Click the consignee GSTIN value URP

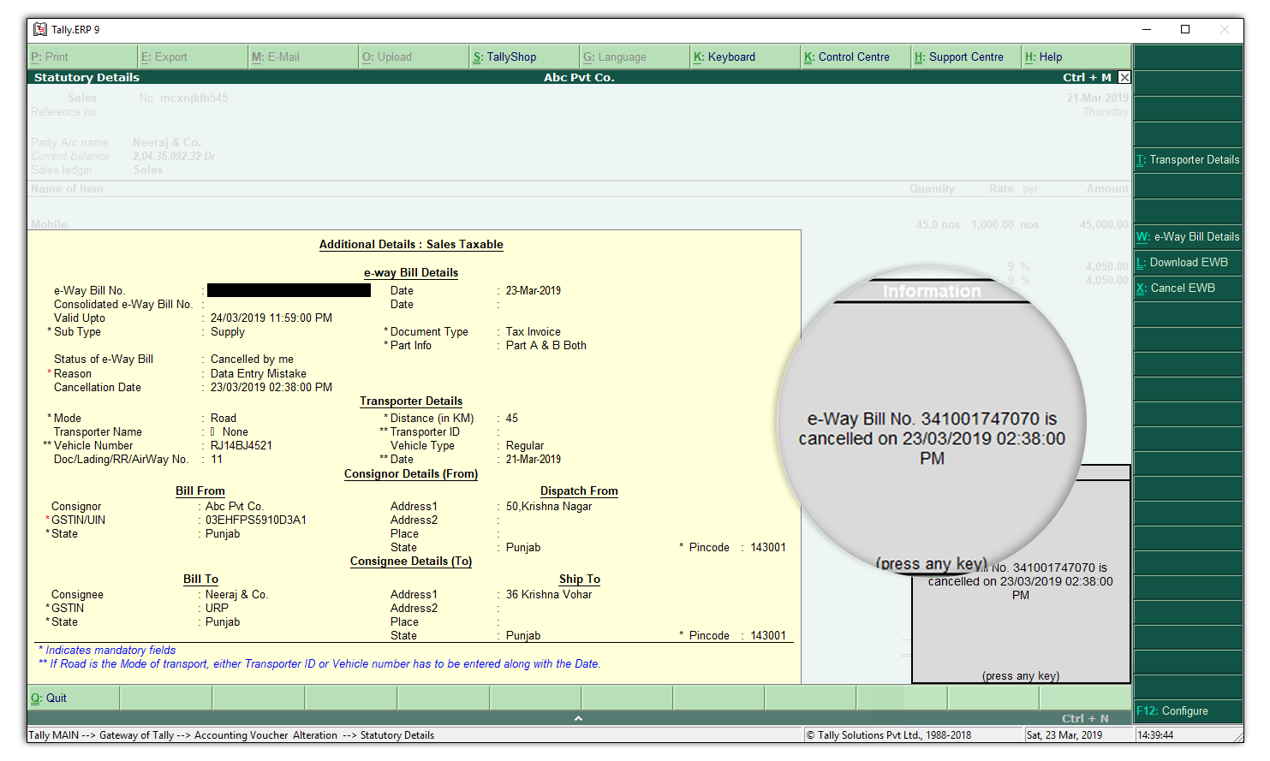tap(217, 608)
